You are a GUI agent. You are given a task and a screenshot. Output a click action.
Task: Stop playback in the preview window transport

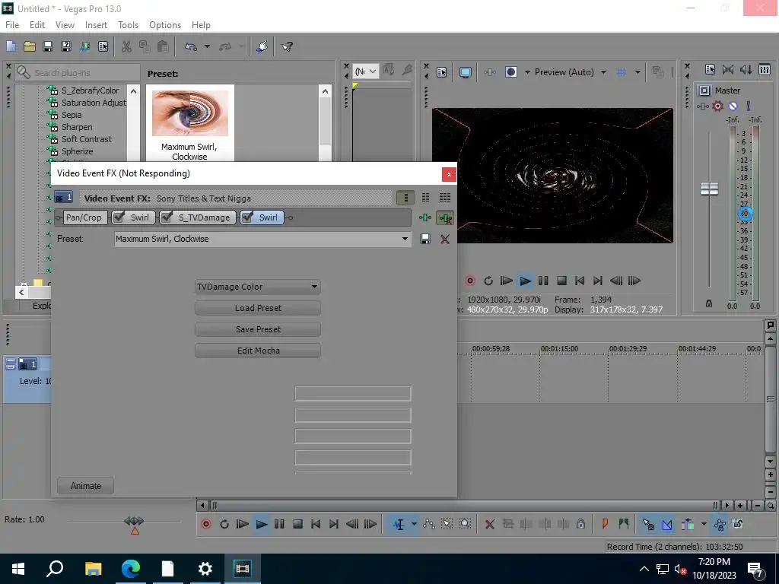tap(561, 281)
